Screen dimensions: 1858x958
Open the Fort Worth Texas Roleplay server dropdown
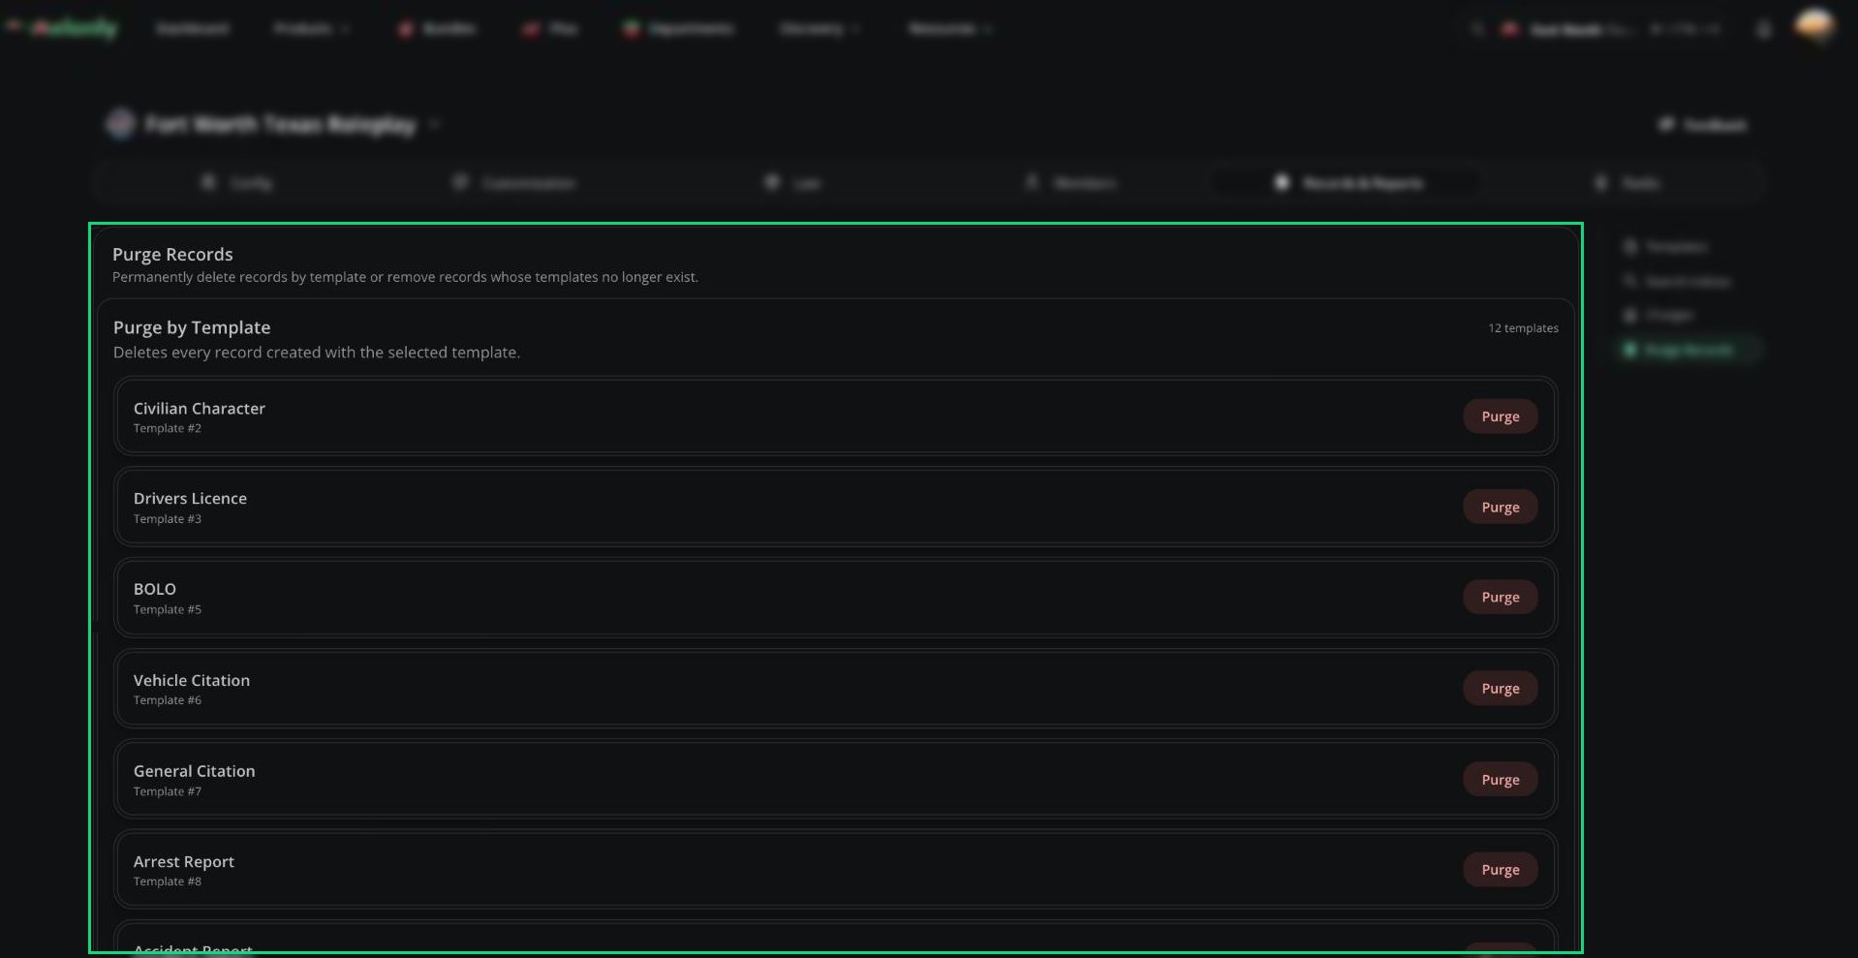tap(273, 124)
